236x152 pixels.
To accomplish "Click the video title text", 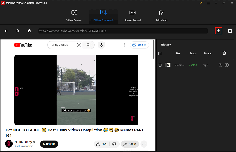I will pos(74,133).
